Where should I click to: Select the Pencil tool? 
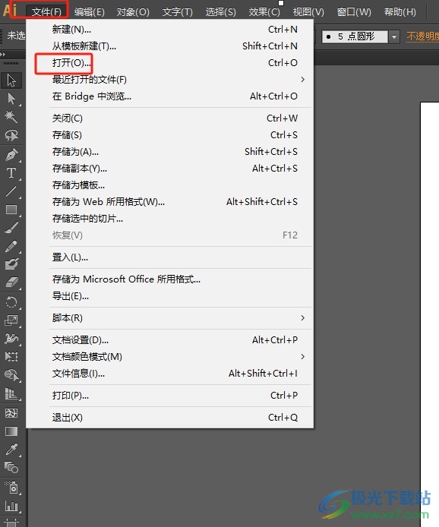[x=11, y=246]
